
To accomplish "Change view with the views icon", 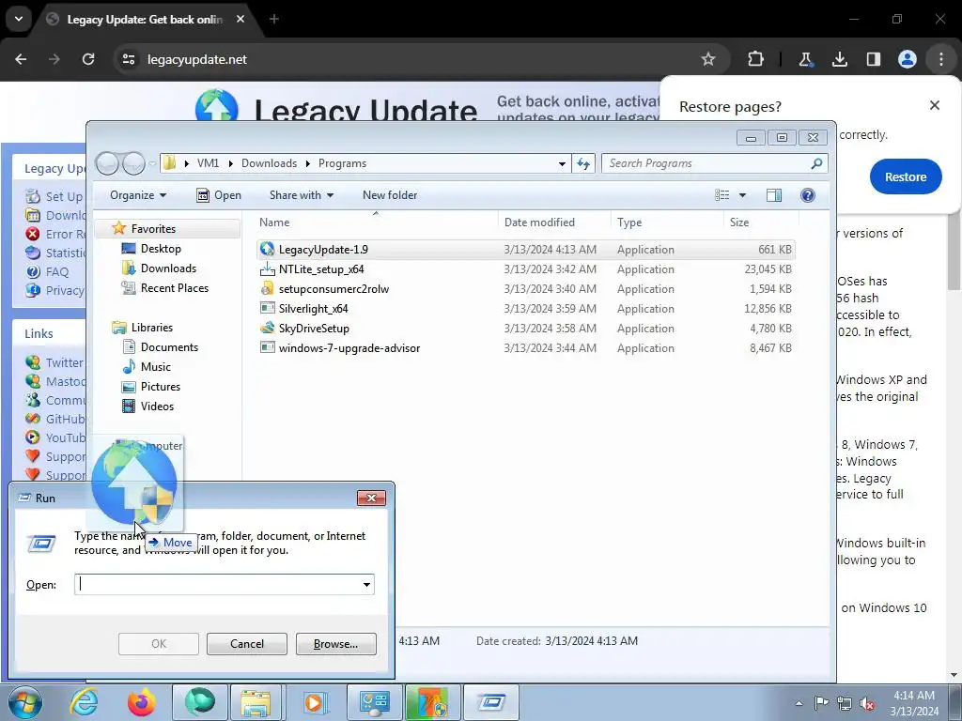I will point(722,195).
